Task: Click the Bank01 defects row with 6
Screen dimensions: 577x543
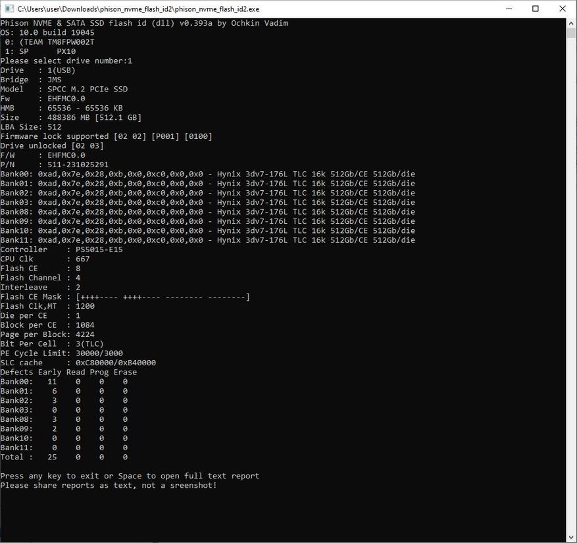Action: click(64, 391)
